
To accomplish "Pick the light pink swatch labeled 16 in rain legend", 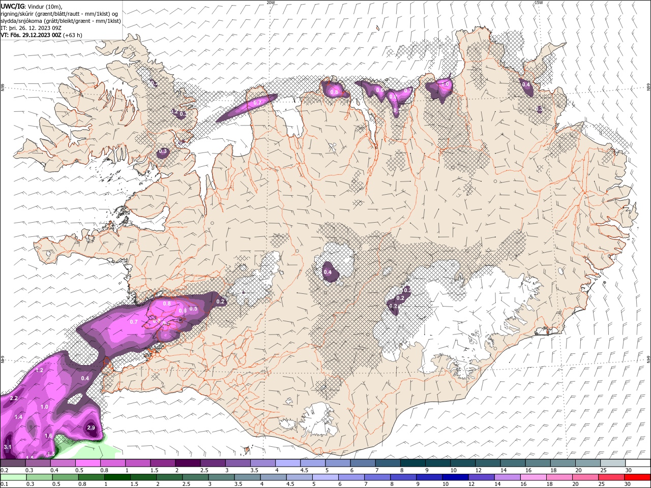I will pos(532,477).
